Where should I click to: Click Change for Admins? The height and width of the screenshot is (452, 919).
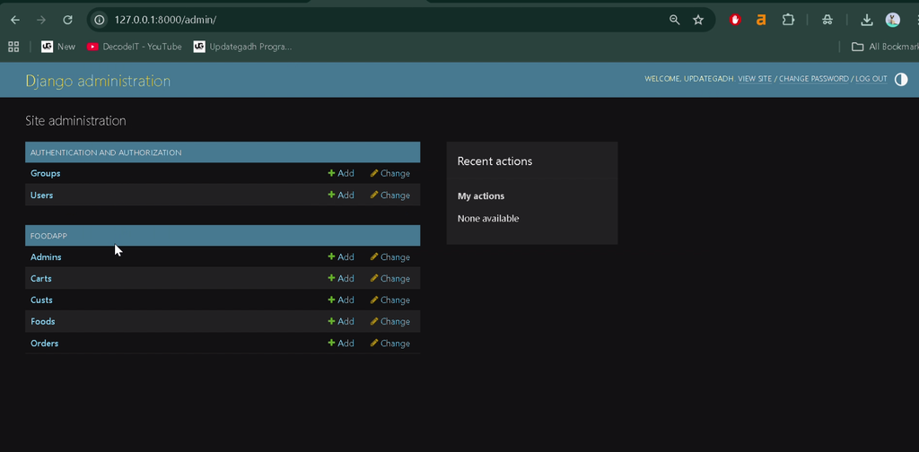tap(389, 257)
